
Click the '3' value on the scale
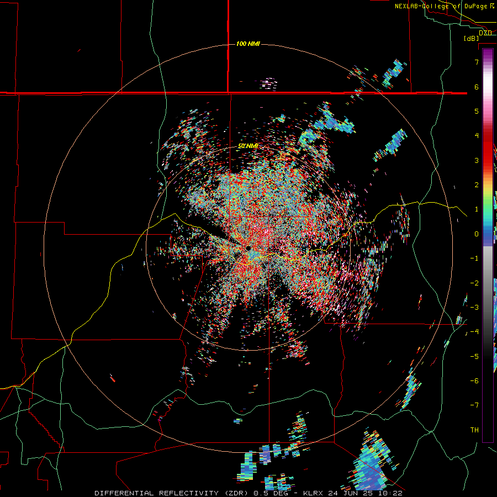tap(477, 160)
